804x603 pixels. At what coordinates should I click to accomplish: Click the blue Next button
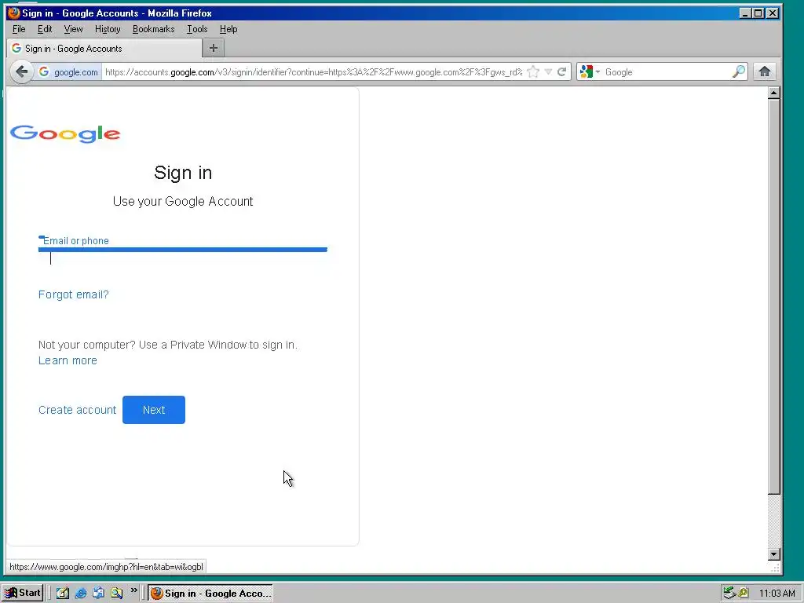click(154, 410)
